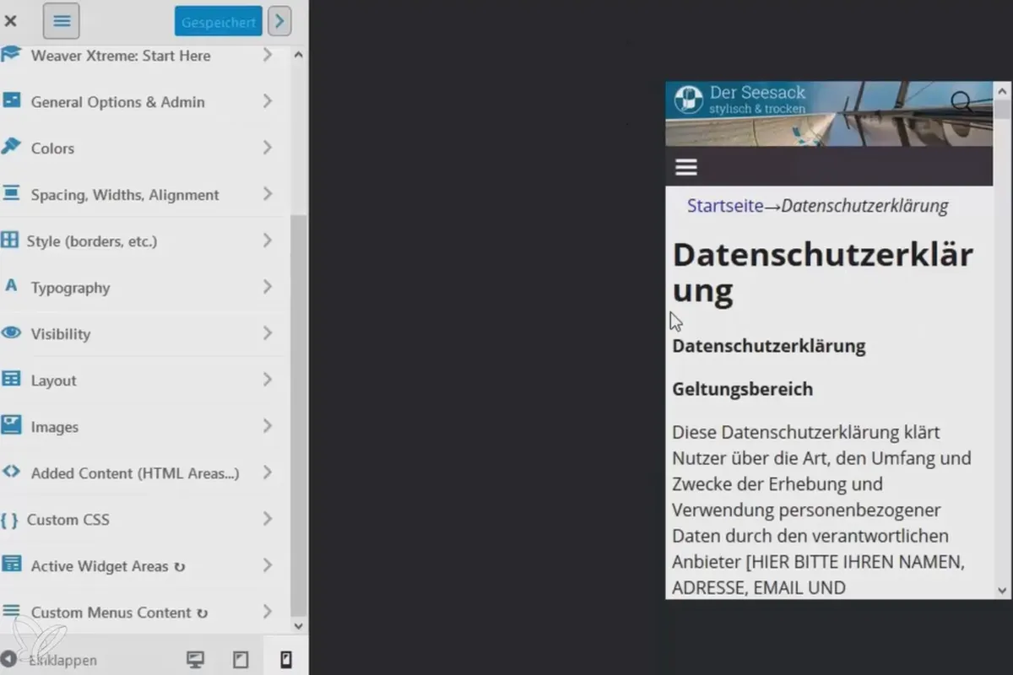Image resolution: width=1013 pixels, height=675 pixels.
Task: Switch preview to mobile phone device
Action: 286,659
